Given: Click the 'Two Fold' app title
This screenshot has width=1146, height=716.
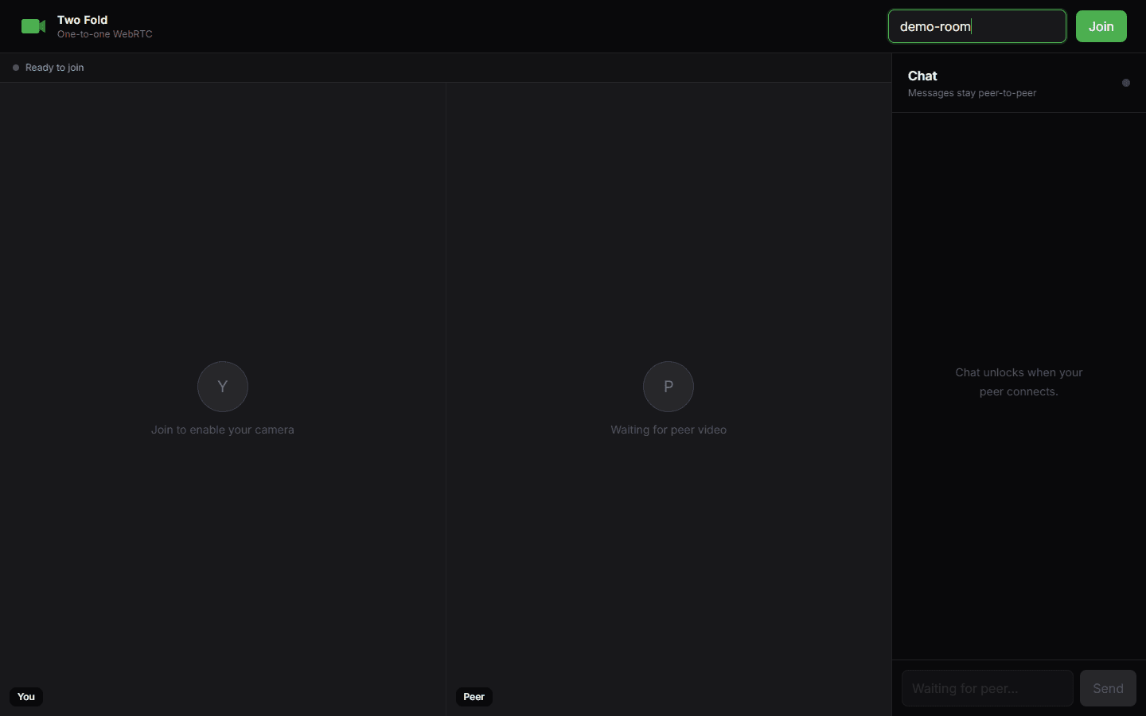Looking at the screenshot, I should tap(83, 20).
